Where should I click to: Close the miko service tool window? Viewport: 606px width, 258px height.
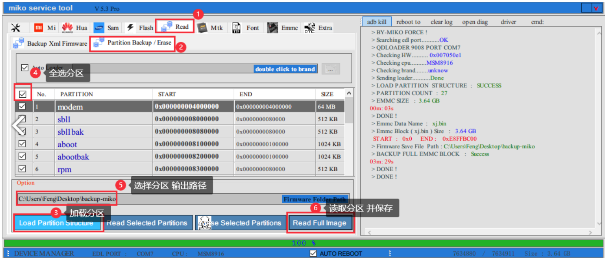pyautogui.click(x=596, y=8)
